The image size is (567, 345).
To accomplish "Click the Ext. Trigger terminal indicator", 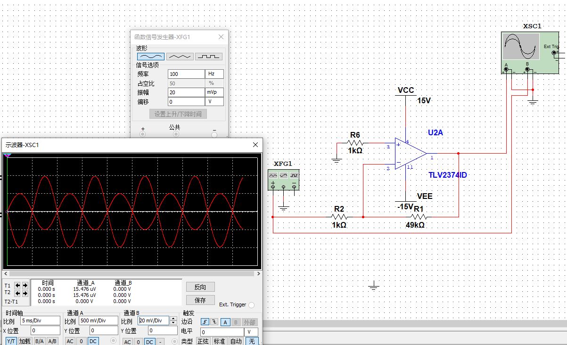I will tap(251, 305).
